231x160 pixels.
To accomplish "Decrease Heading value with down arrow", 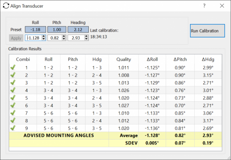I will [86, 39].
